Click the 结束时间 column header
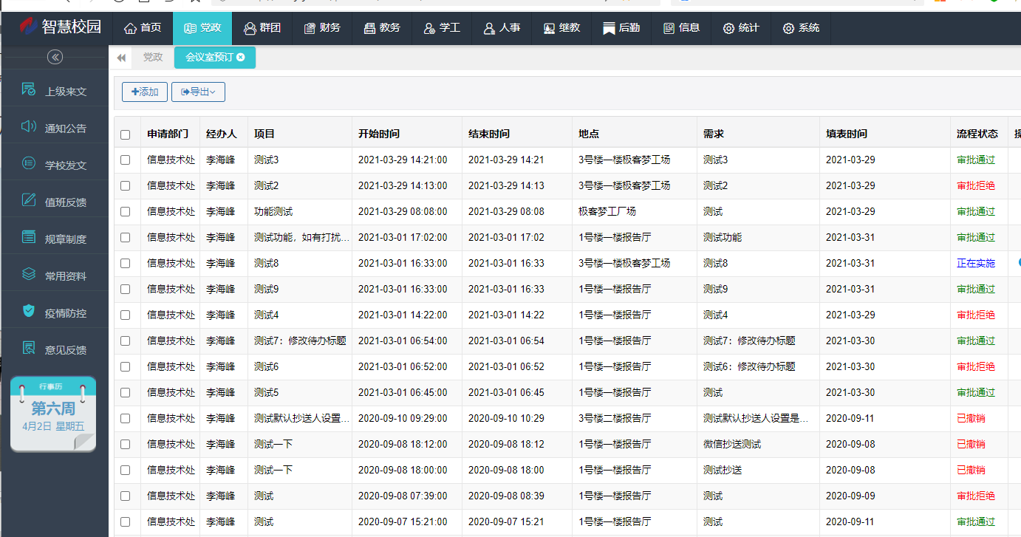Viewport: 1021px width, 537px height. pos(489,134)
